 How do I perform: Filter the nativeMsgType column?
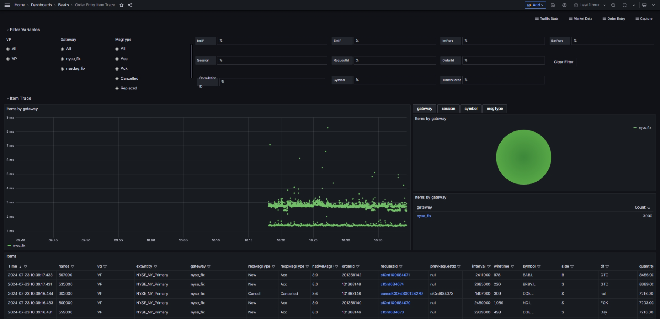[x=336, y=267]
